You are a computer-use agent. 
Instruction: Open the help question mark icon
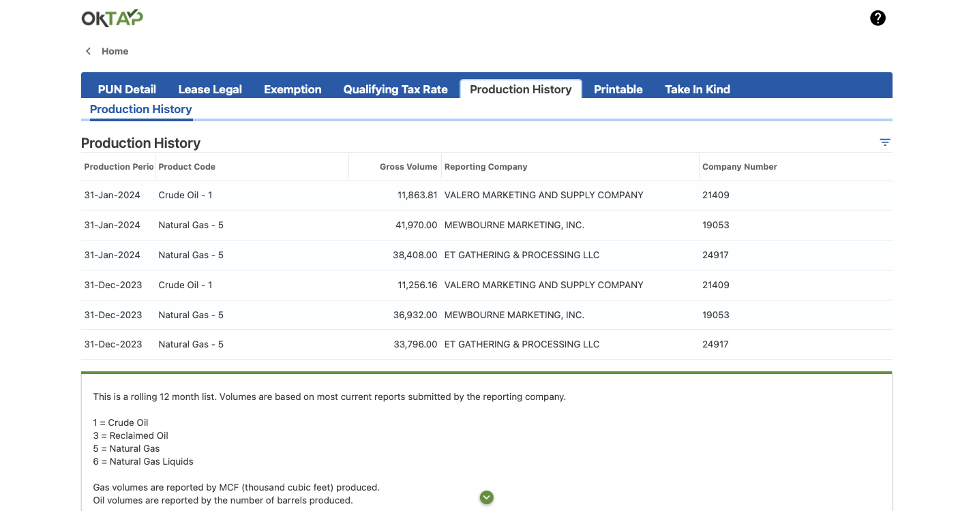[x=878, y=18]
